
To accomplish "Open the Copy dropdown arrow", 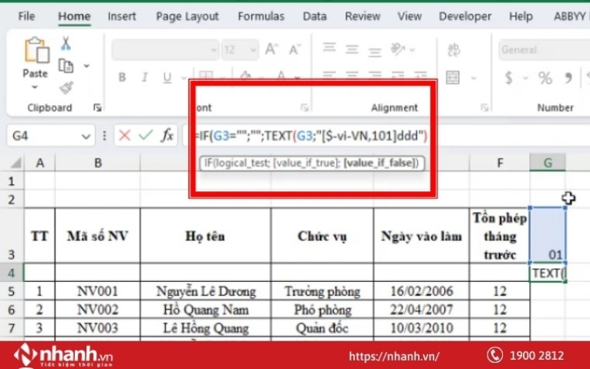I will point(86,66).
